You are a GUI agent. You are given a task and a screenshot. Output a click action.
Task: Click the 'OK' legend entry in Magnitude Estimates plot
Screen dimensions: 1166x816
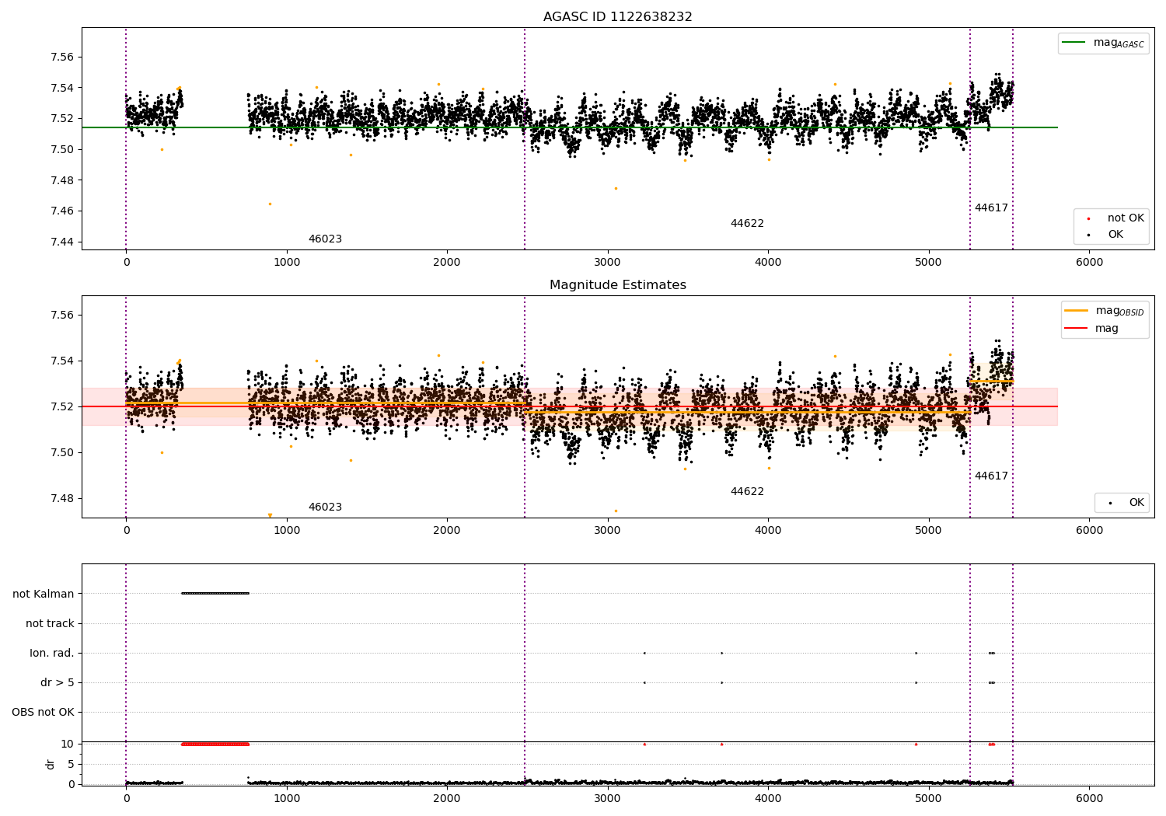pyautogui.click(x=1125, y=503)
